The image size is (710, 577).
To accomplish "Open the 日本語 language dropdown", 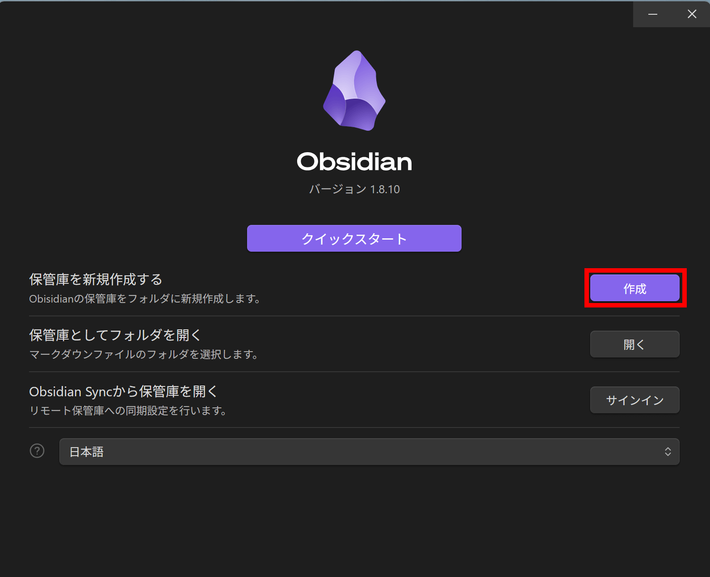I will pyautogui.click(x=370, y=452).
